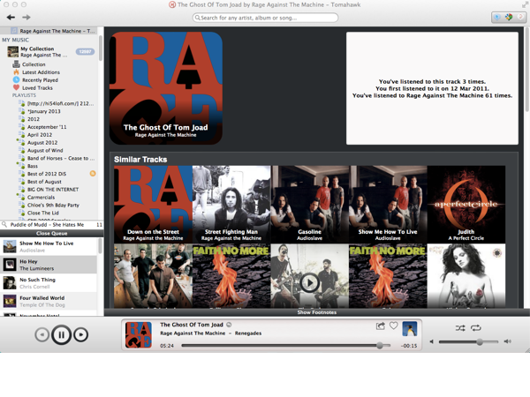Screen dimensions: 530x397
Task: Open similar track Judith by A Perfect Circle
Action: [x=466, y=205]
